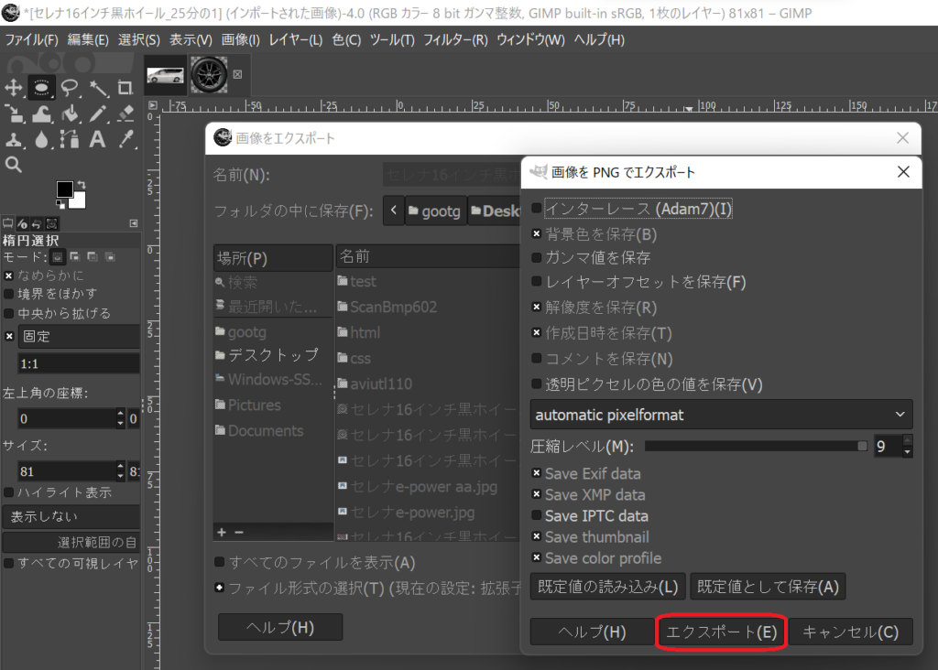Viewport: 938px width, 670px height.
Task: Select the Move tool in toolbox
Action: pos(14,88)
